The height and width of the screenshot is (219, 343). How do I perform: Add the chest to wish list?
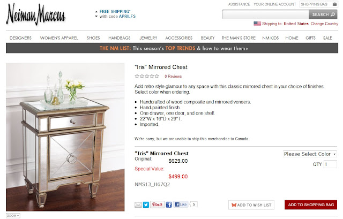click(x=251, y=205)
